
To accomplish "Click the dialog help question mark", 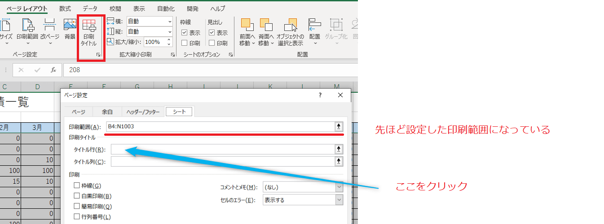I will coord(320,95).
